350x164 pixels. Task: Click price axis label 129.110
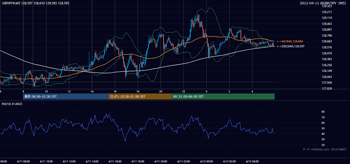coord(327,18)
